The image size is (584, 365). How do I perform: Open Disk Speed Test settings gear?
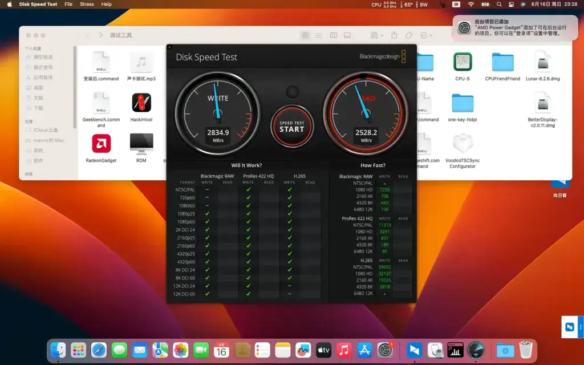pos(293,91)
